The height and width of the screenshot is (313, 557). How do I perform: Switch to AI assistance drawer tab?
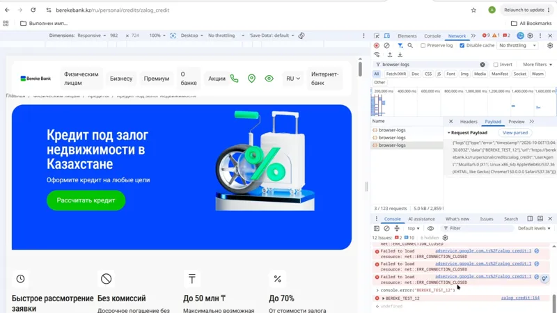pyautogui.click(x=421, y=218)
